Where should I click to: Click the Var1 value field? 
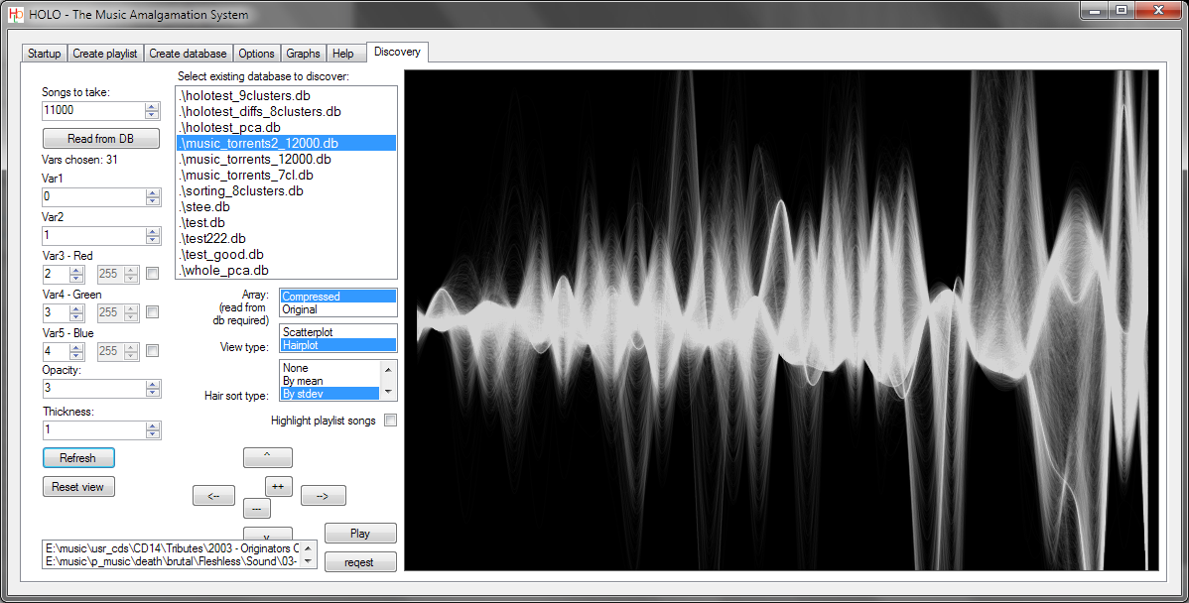(92, 196)
